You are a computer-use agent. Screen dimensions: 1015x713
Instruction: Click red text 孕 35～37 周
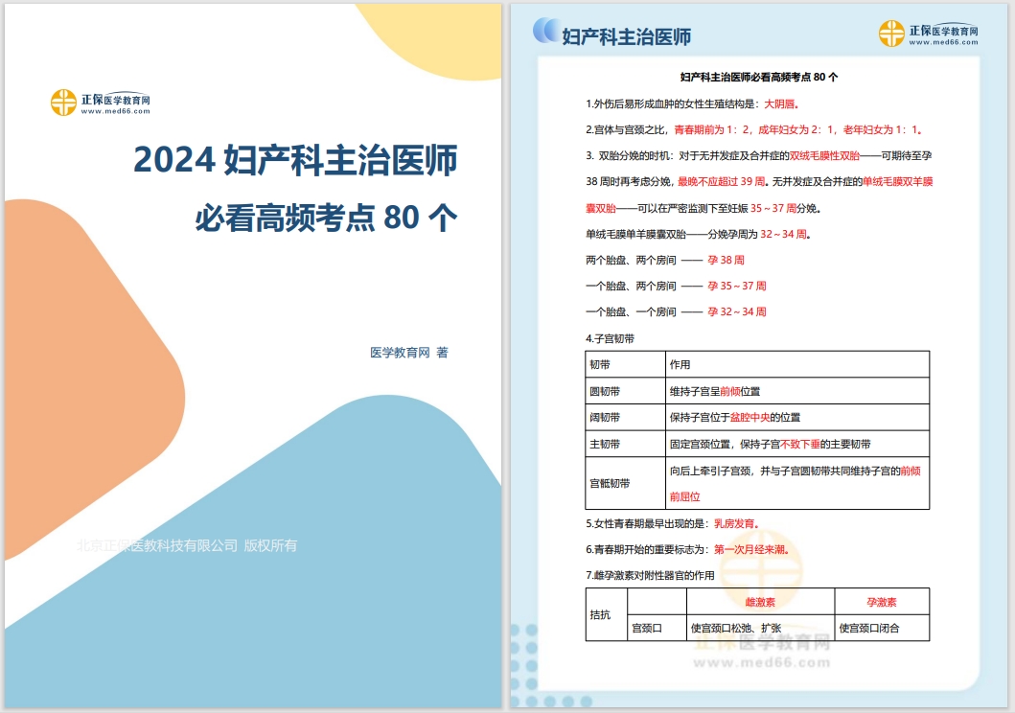(737, 286)
